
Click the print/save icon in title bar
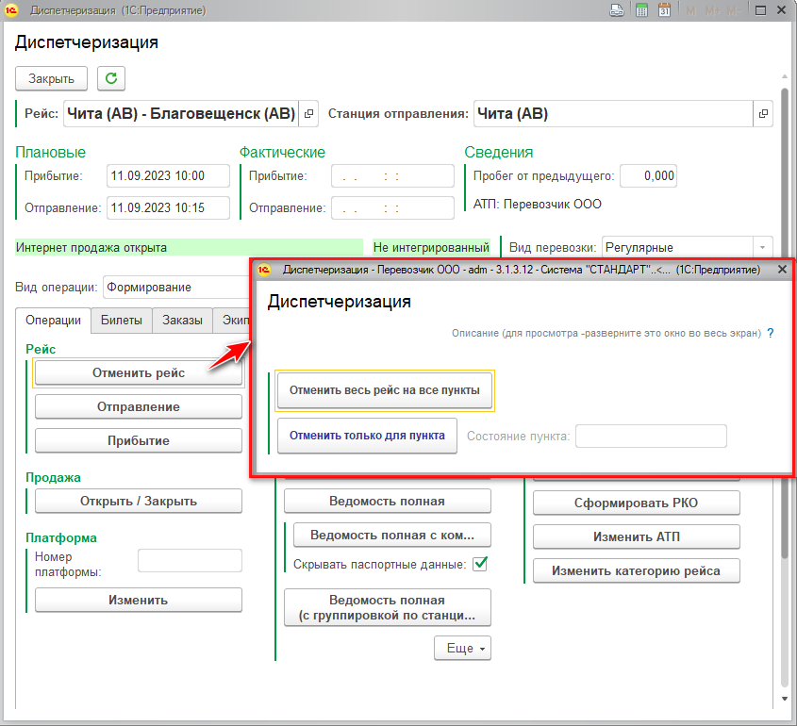coord(617,10)
